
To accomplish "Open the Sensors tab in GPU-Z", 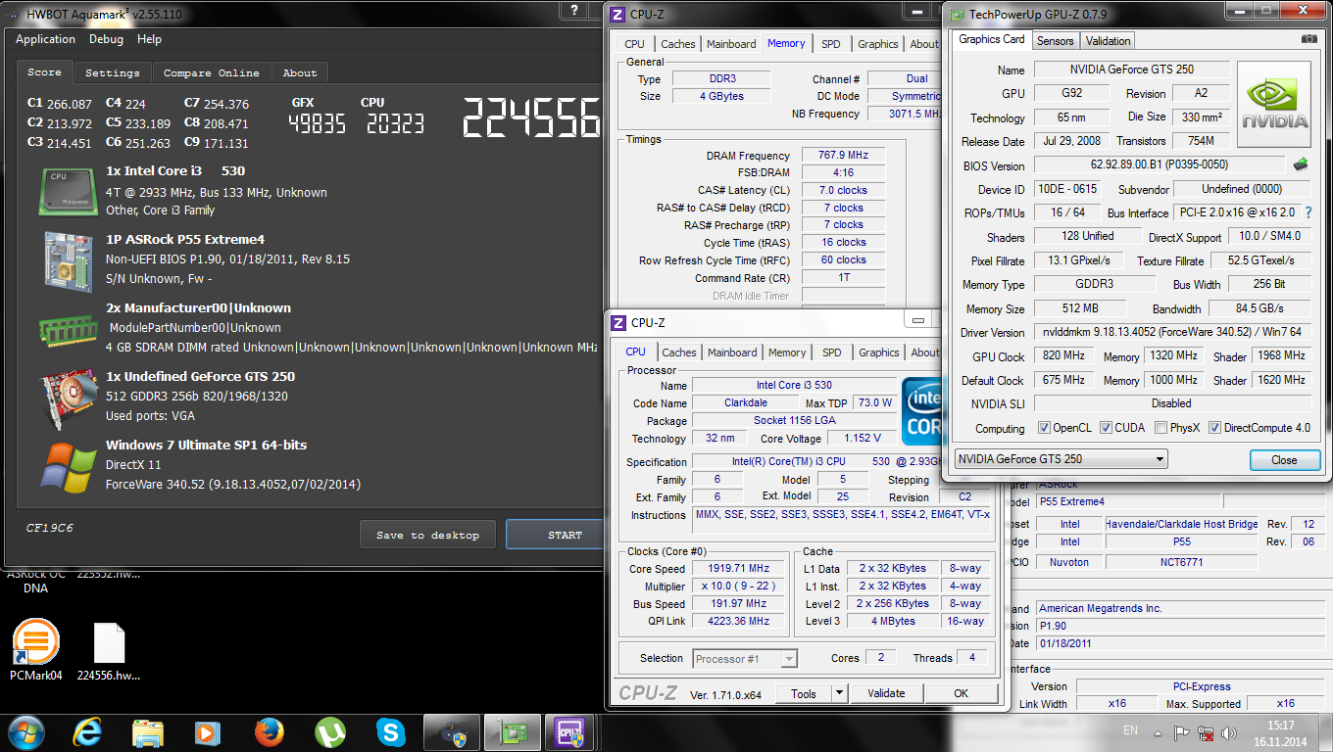I will (1056, 41).
